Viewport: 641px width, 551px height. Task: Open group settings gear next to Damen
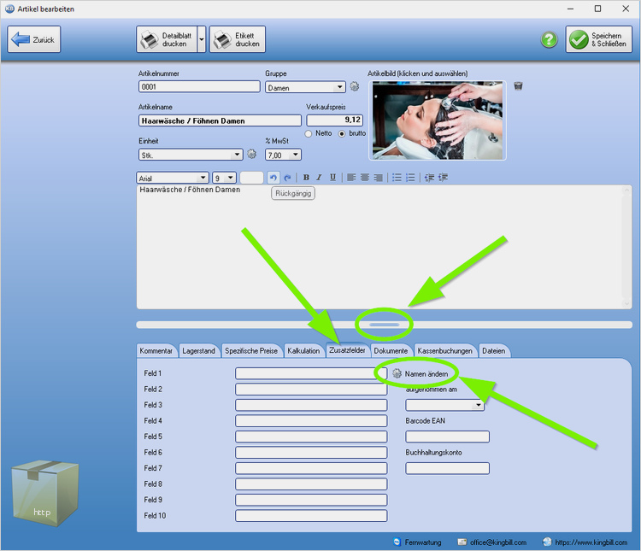click(355, 86)
